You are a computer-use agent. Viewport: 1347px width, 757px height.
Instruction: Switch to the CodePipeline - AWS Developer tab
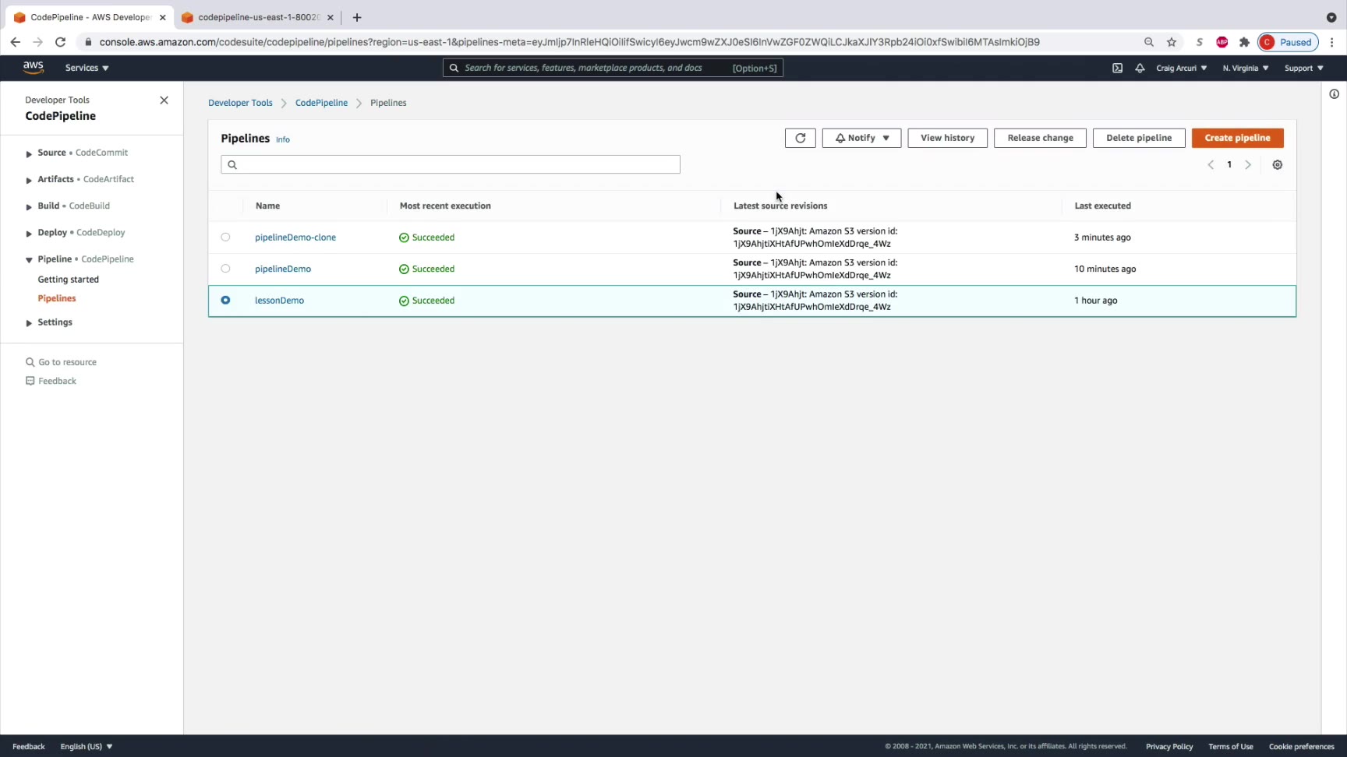coord(89,17)
